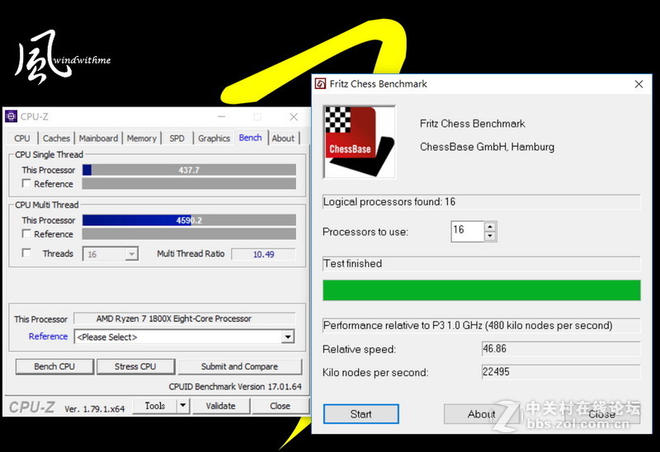Minimize the CPU-Z window
Image resolution: width=660 pixels, height=452 pixels.
[222, 117]
